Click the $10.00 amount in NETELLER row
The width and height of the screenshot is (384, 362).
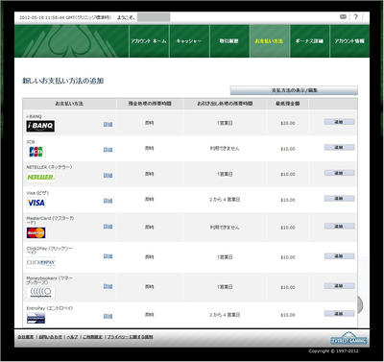(288, 175)
